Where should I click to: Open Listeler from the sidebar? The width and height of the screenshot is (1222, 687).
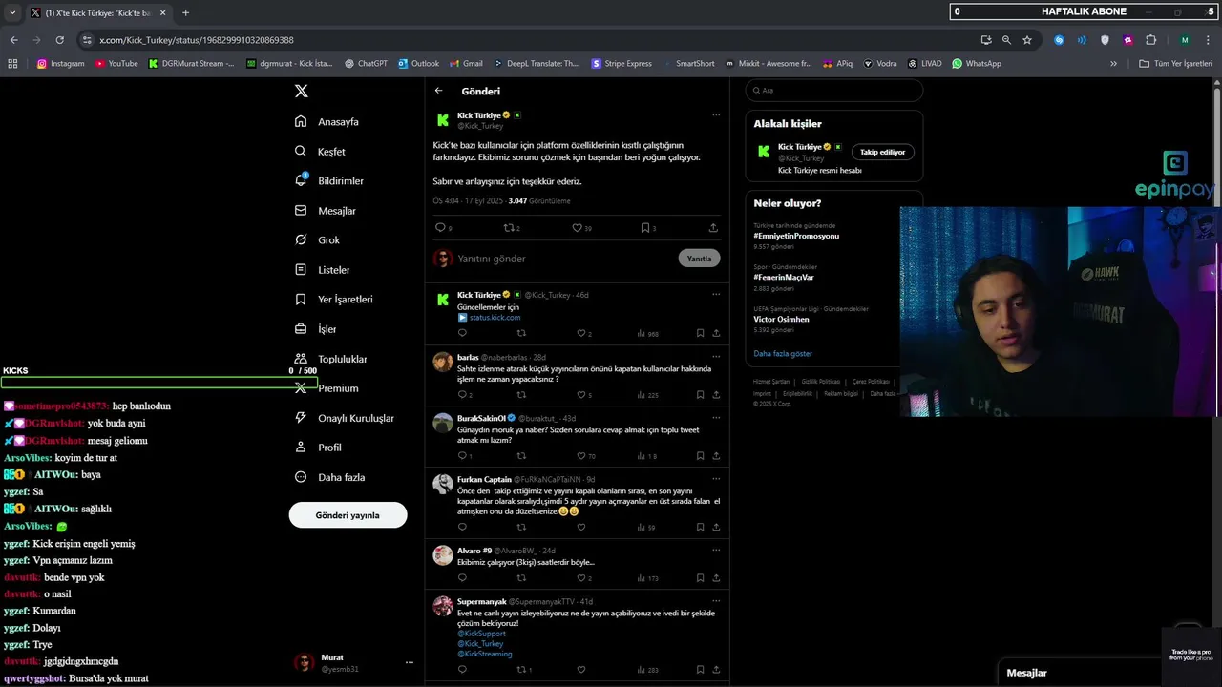322,270
